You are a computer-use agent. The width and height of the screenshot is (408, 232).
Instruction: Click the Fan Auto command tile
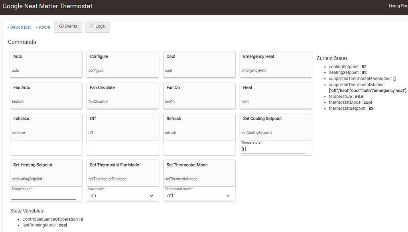46,95
